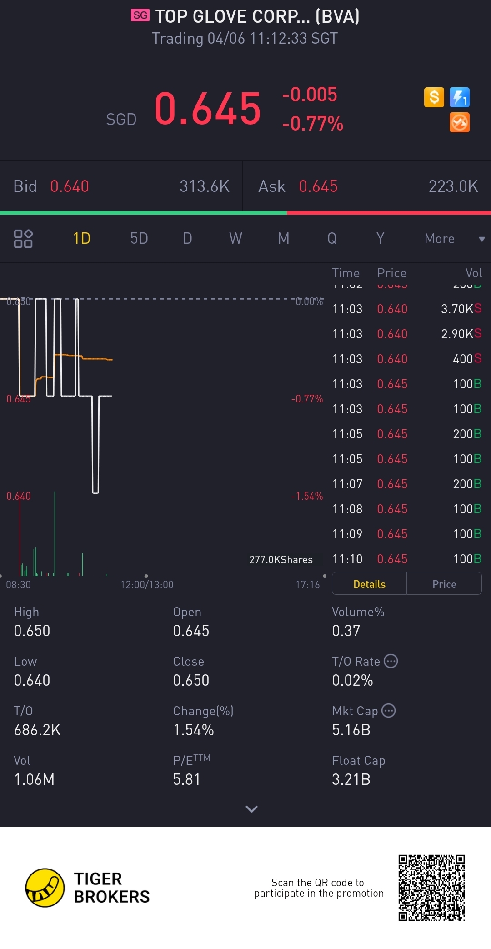This screenshot has width=491, height=949.
Task: Tap the orange no-shorting circle icon
Action: coord(459,123)
